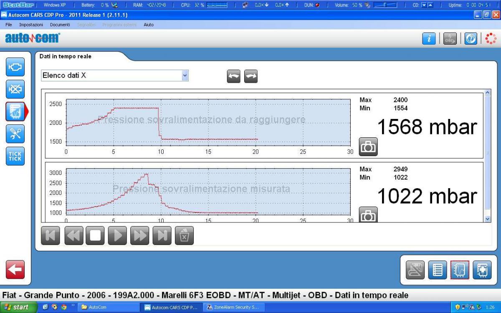Open the wrench and screwdriver adjustments icon
This screenshot has height=313, width=501.
point(15,134)
